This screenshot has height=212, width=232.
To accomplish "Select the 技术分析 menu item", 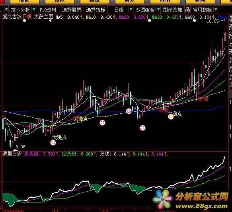I will (20, 10).
